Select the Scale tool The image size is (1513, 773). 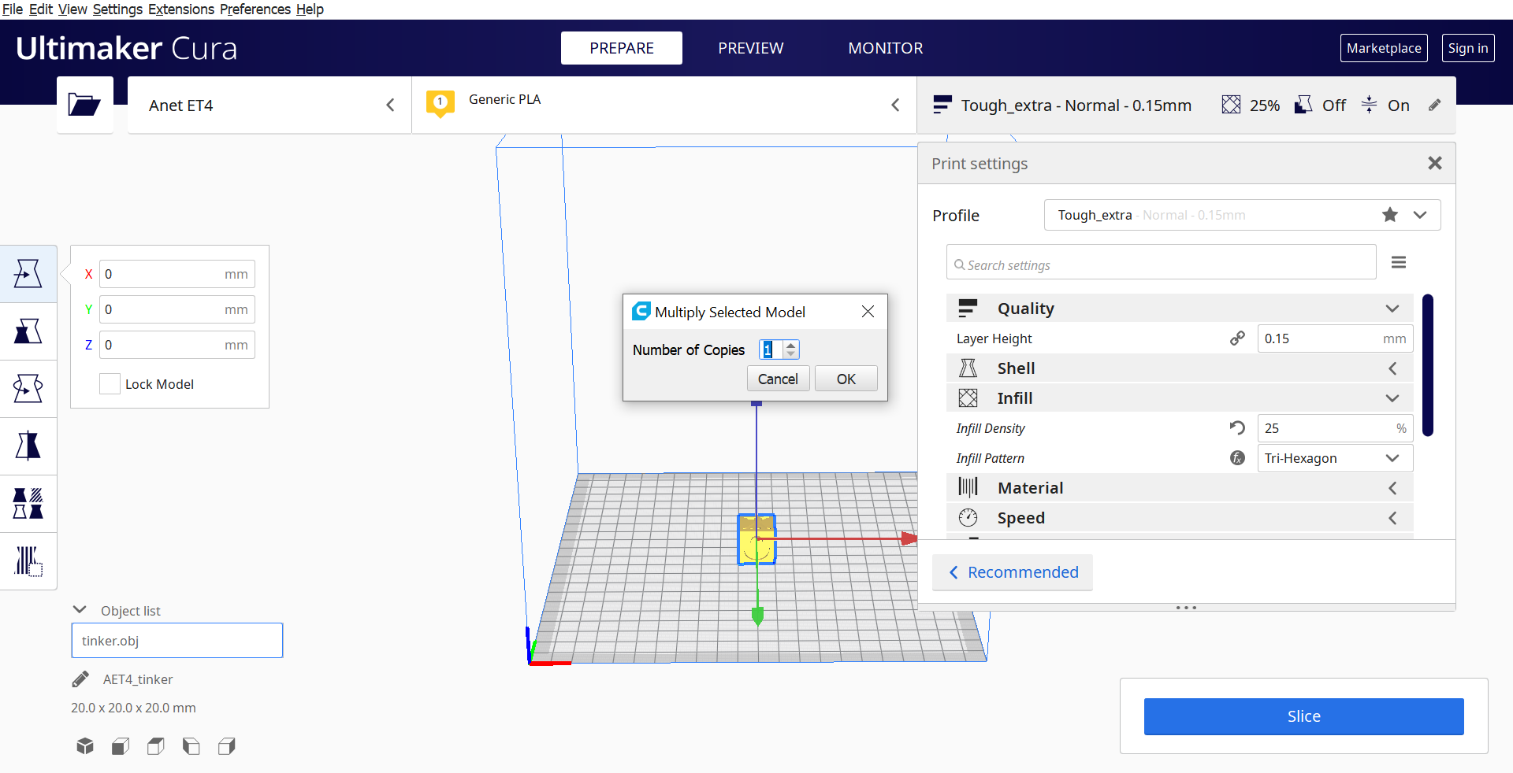point(28,331)
